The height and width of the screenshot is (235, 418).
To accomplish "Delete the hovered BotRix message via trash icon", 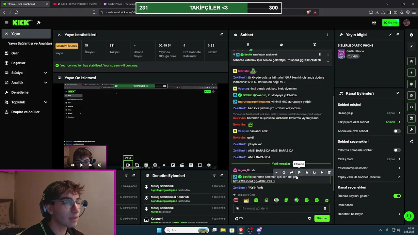I will pos(329,172).
